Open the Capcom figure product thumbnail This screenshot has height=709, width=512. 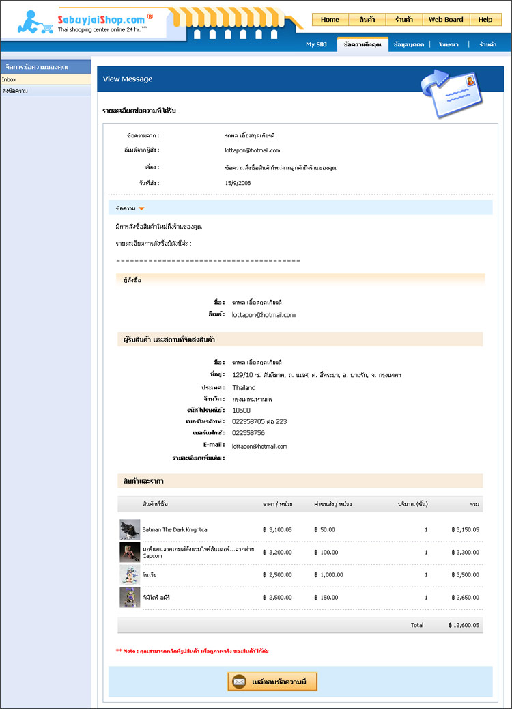[x=130, y=552]
